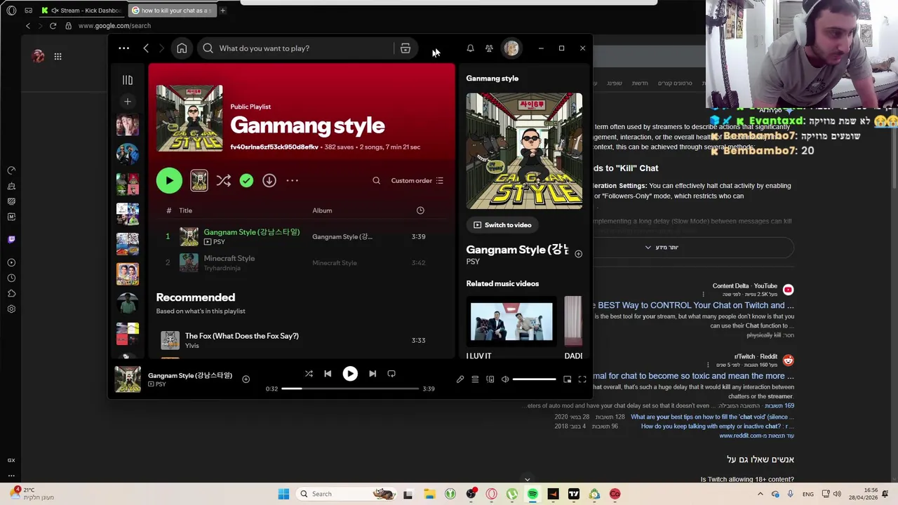Skip to next track
Screen dimensions: 898x505
[x=373, y=374]
